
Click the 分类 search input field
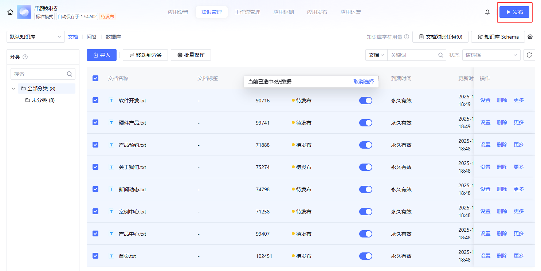tap(39, 74)
